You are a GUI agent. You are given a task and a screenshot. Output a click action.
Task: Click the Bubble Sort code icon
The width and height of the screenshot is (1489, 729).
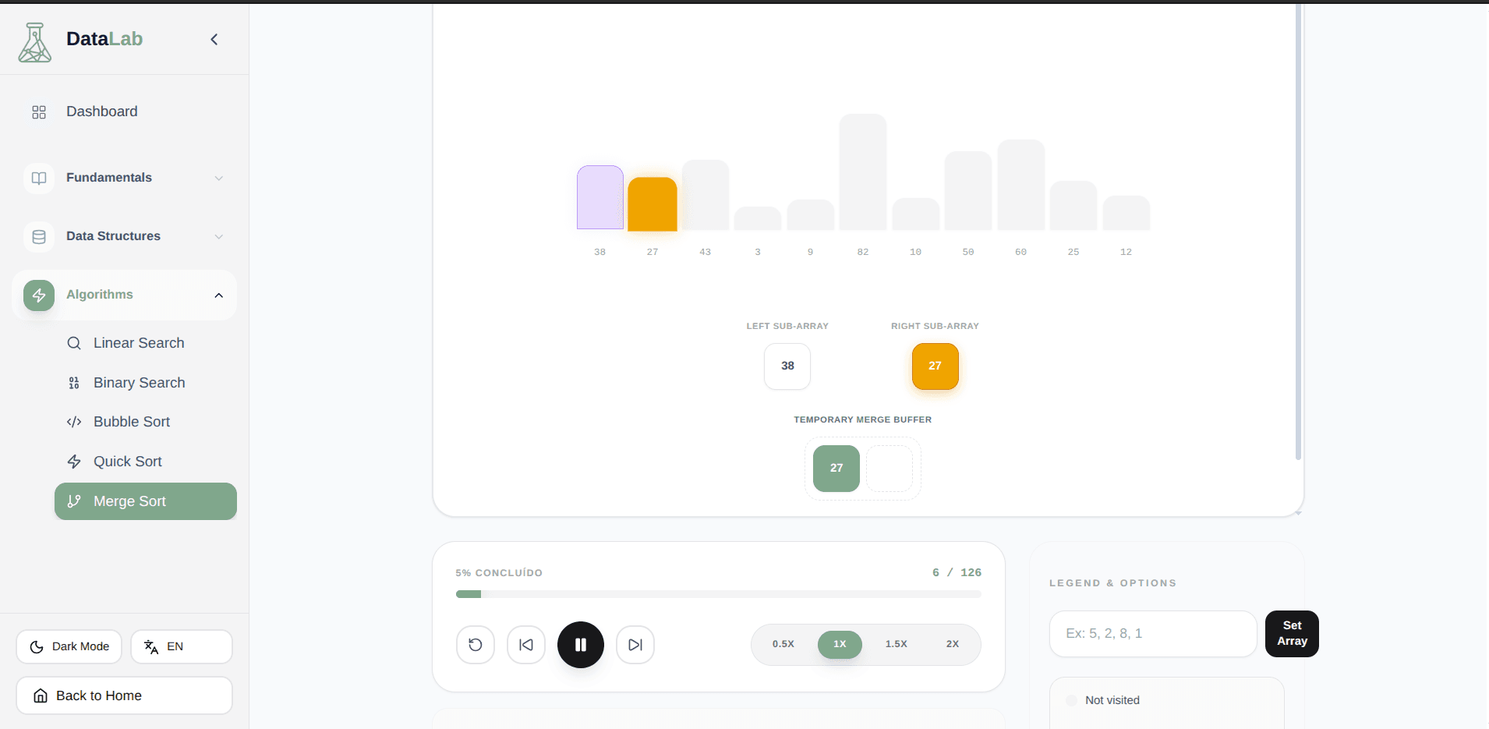pos(73,422)
